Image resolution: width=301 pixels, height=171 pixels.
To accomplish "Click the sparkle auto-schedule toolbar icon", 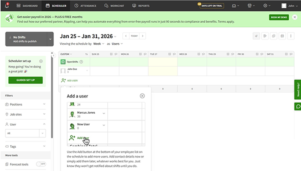I will [256, 36].
